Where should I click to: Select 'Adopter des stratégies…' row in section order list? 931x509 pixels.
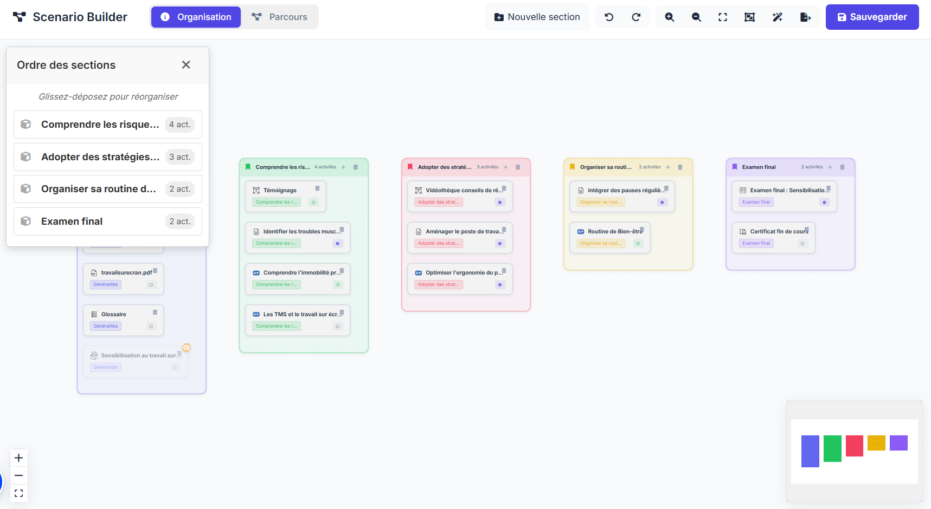pos(108,157)
